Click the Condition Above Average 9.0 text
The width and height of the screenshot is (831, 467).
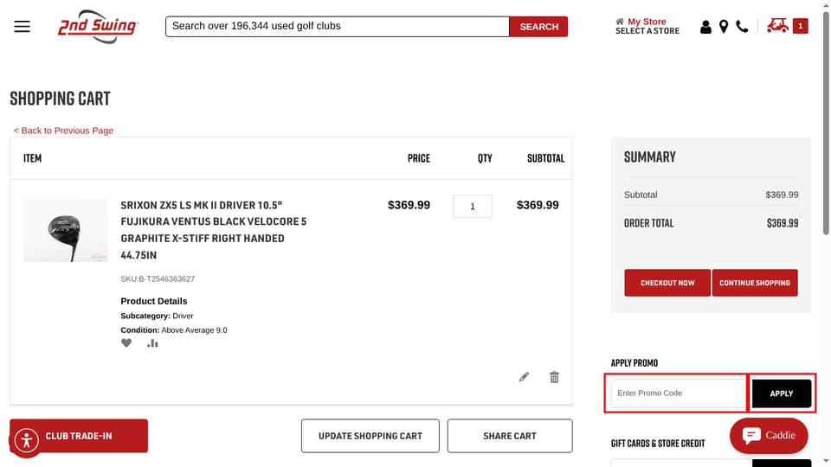(x=174, y=329)
